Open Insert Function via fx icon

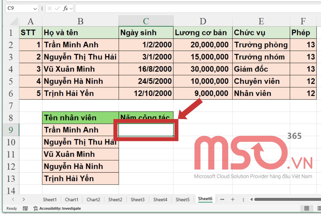(x=65, y=9)
